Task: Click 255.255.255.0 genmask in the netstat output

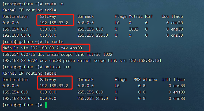Action: tap(92, 99)
